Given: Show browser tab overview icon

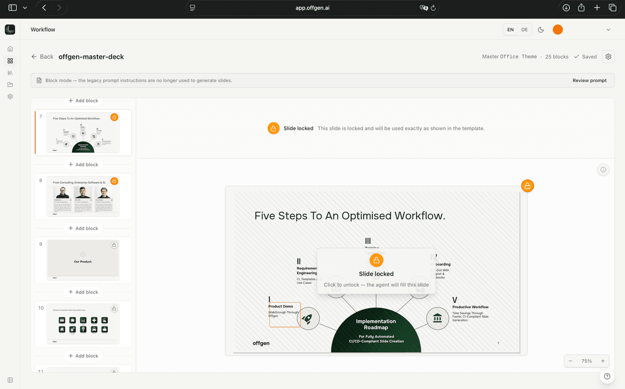Looking at the screenshot, I should point(612,8).
